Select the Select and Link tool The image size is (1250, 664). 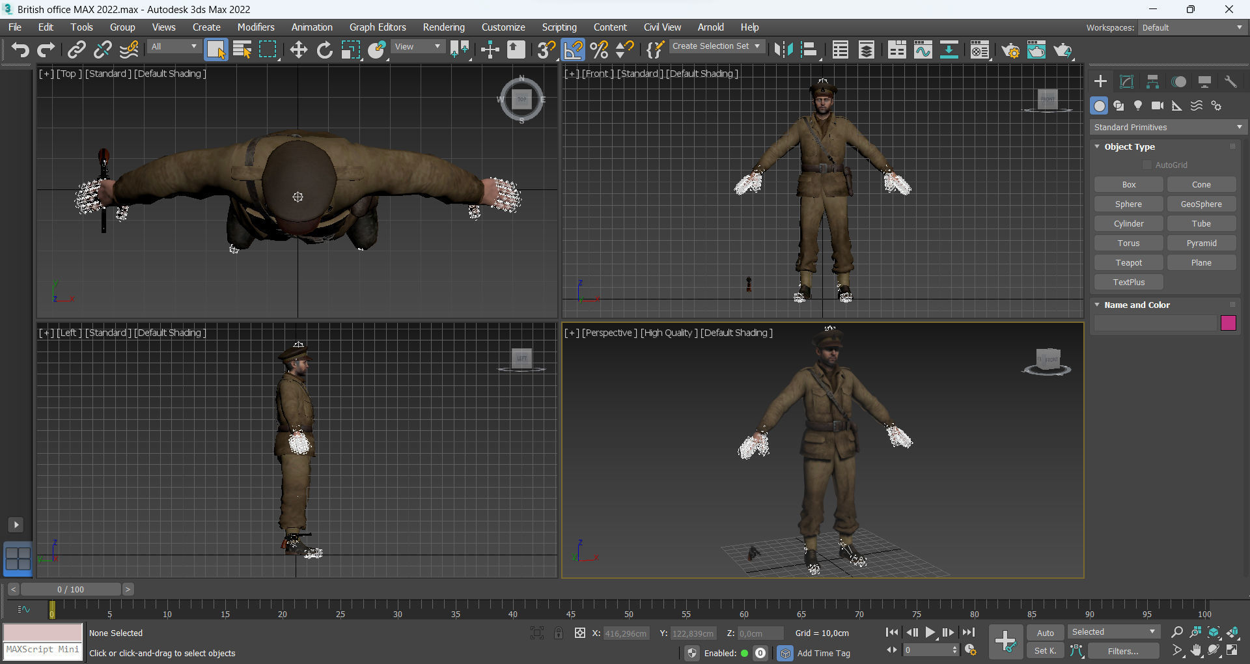click(x=77, y=50)
